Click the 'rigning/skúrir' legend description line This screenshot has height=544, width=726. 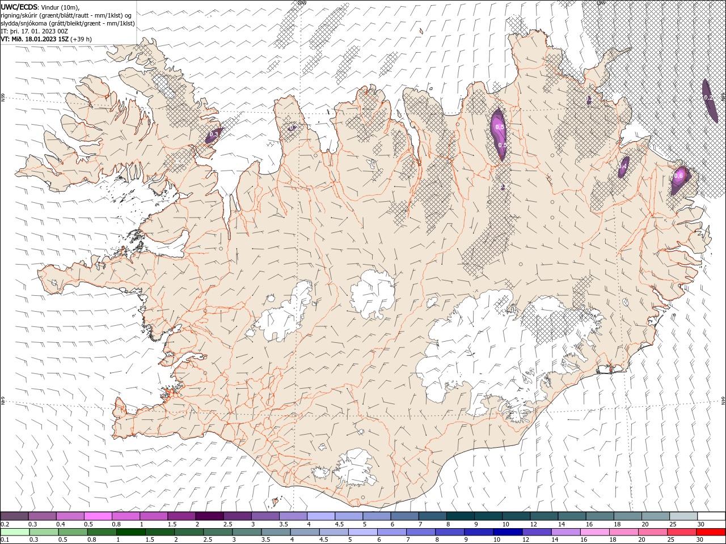click(67, 15)
